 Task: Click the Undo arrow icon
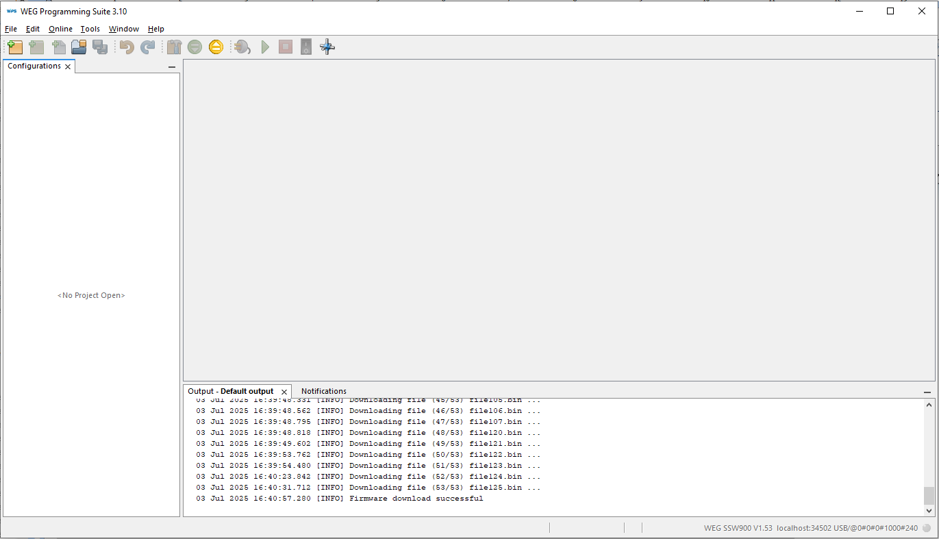coord(127,47)
